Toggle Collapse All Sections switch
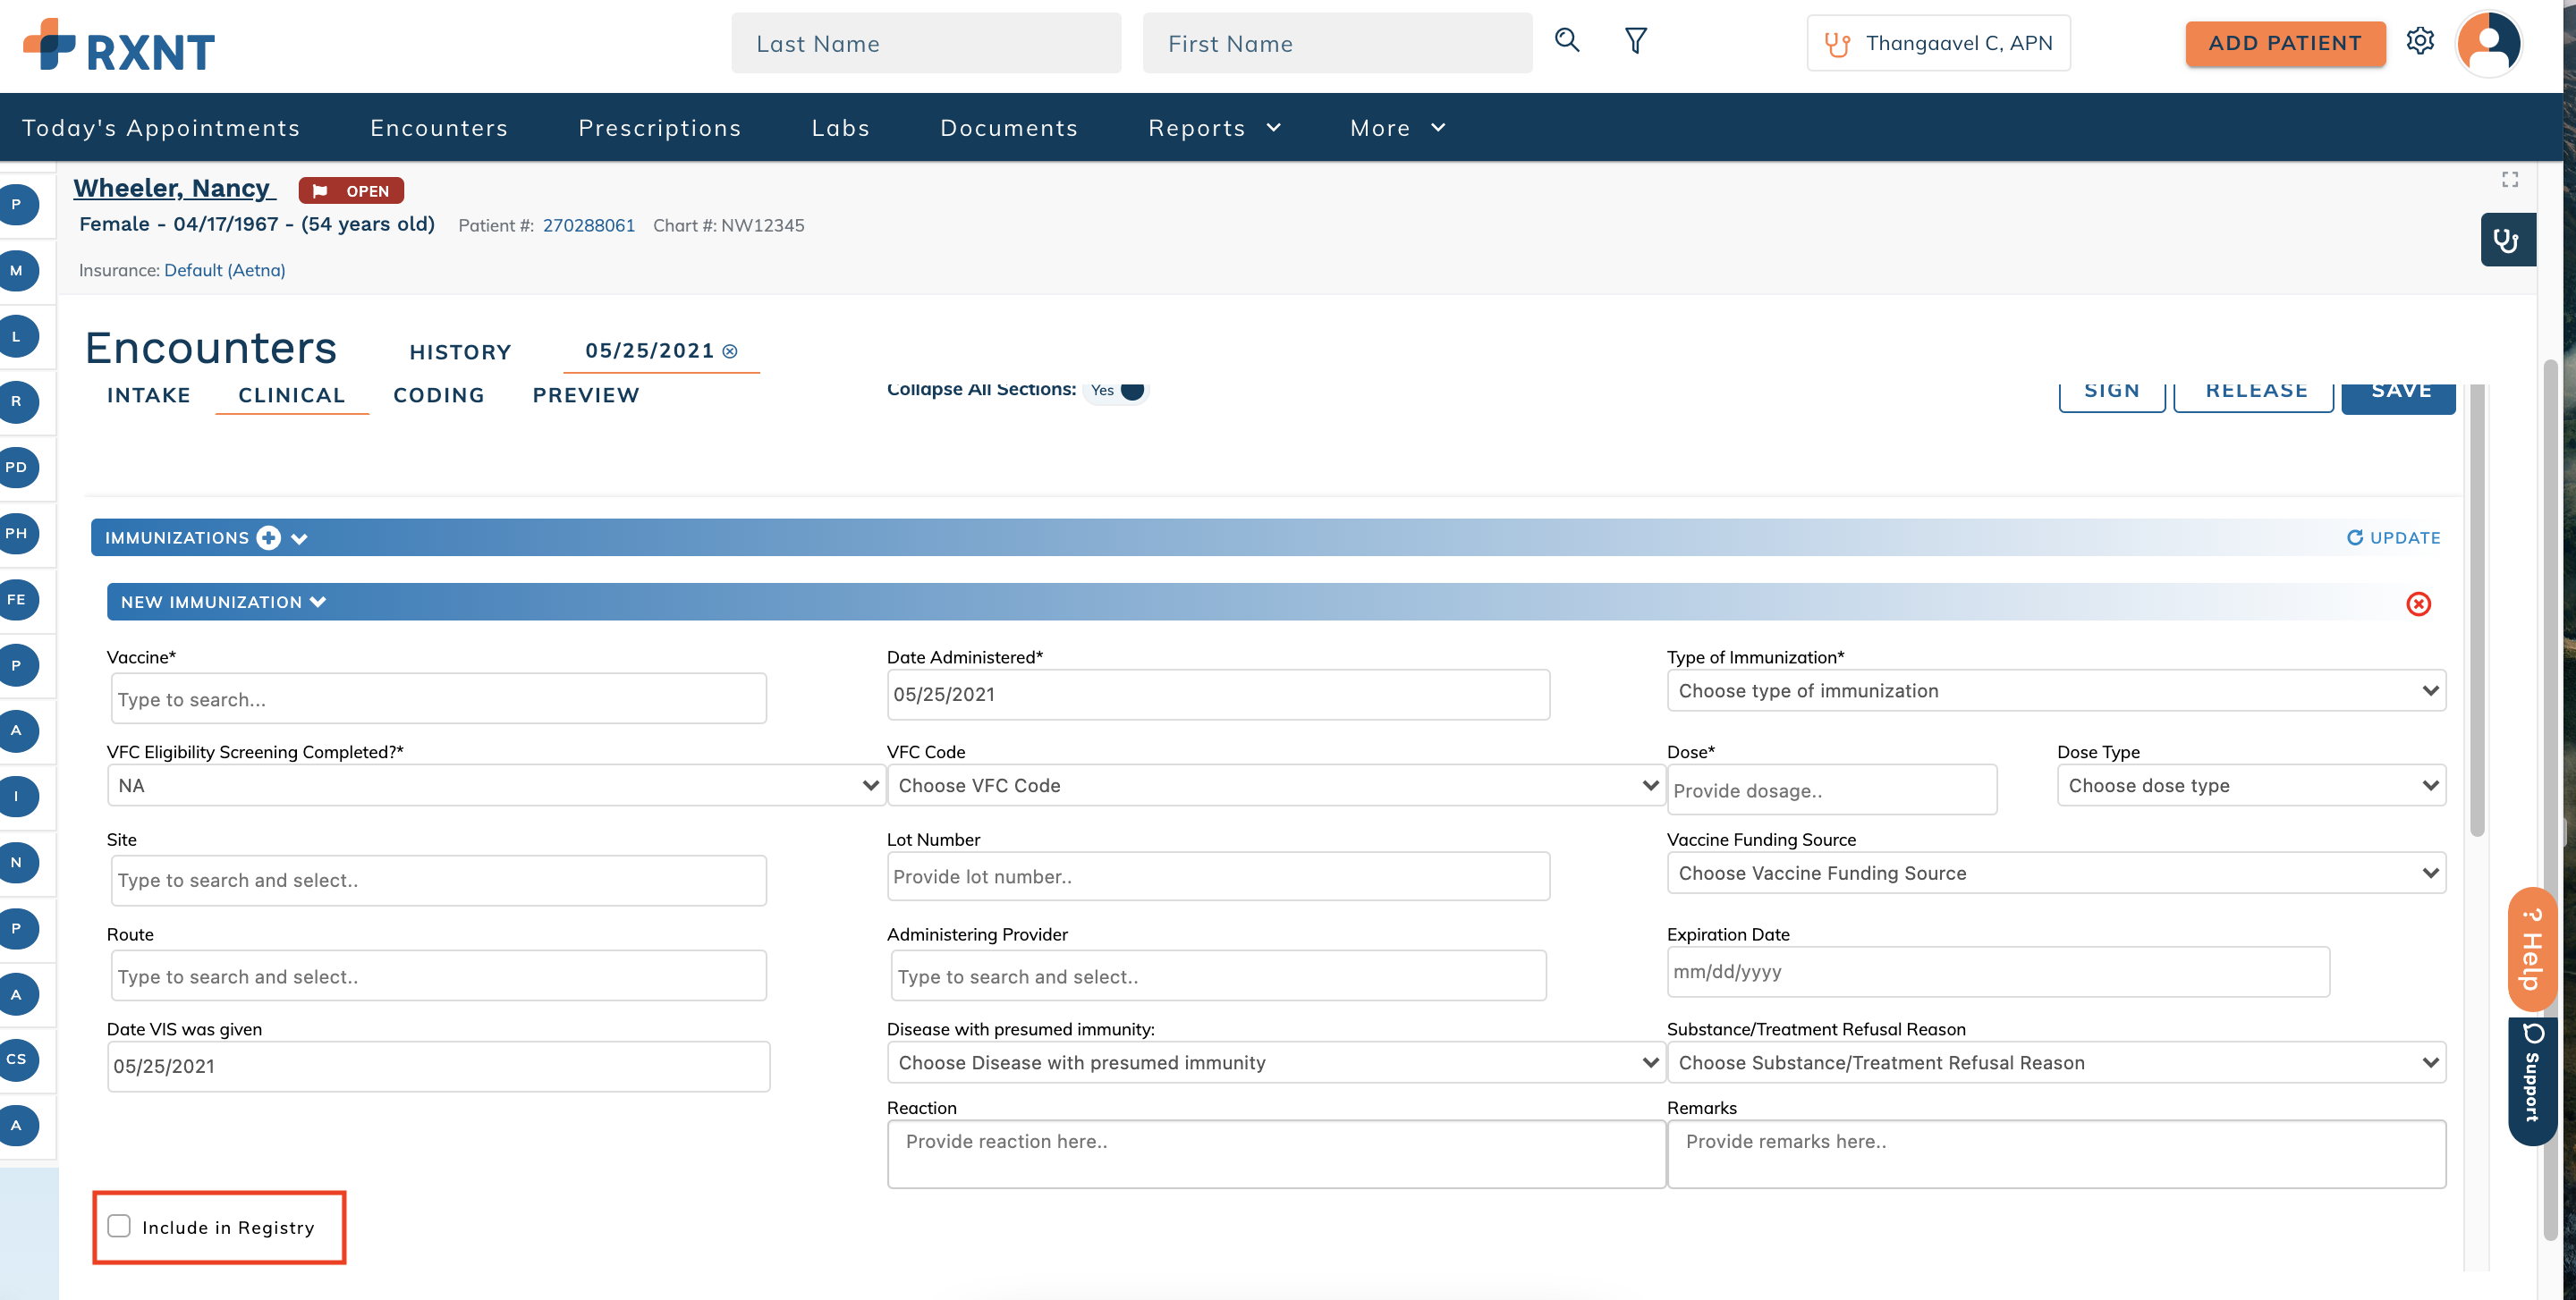 point(1118,390)
